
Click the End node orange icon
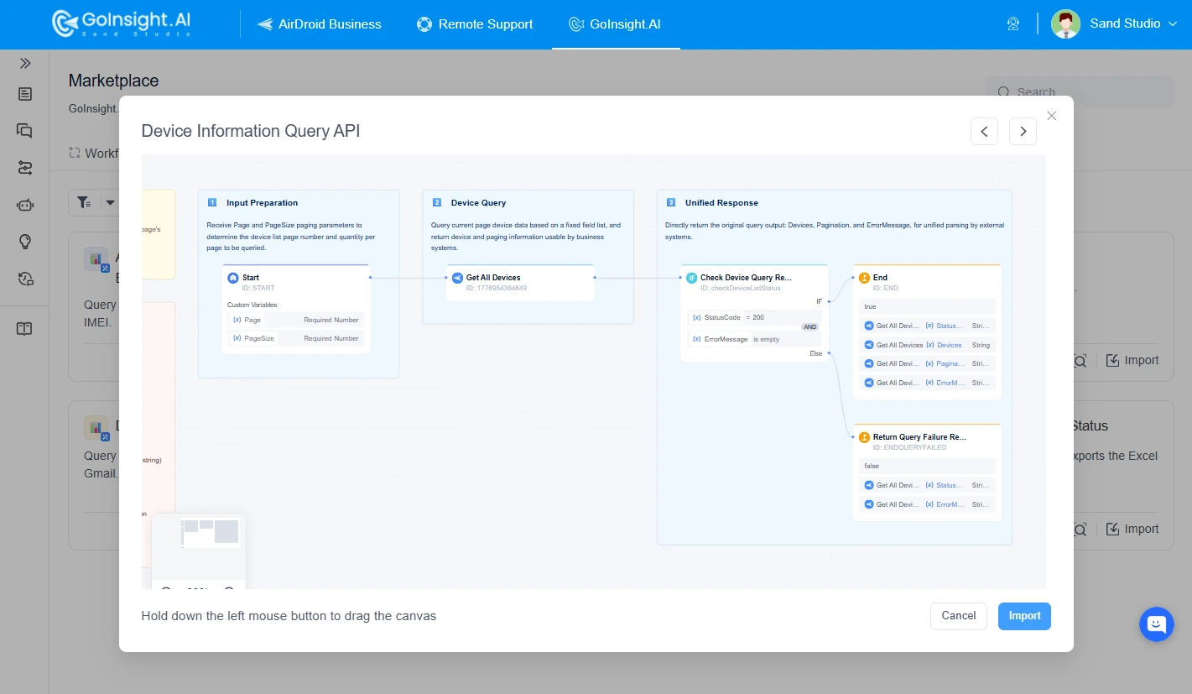(x=864, y=278)
